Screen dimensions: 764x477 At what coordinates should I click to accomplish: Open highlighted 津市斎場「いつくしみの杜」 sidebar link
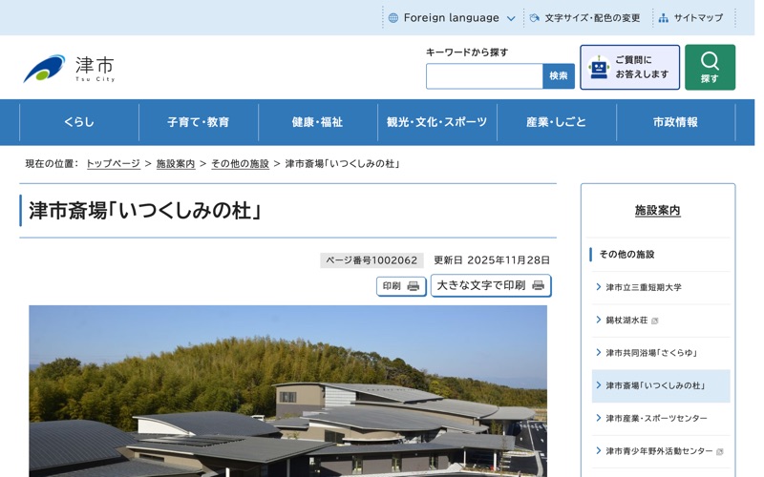pos(656,385)
